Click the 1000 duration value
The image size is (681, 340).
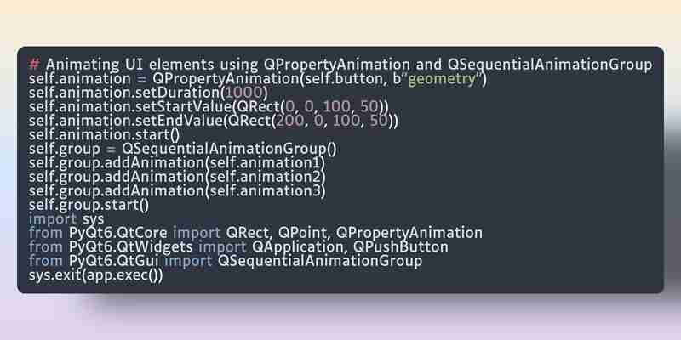click(245, 93)
